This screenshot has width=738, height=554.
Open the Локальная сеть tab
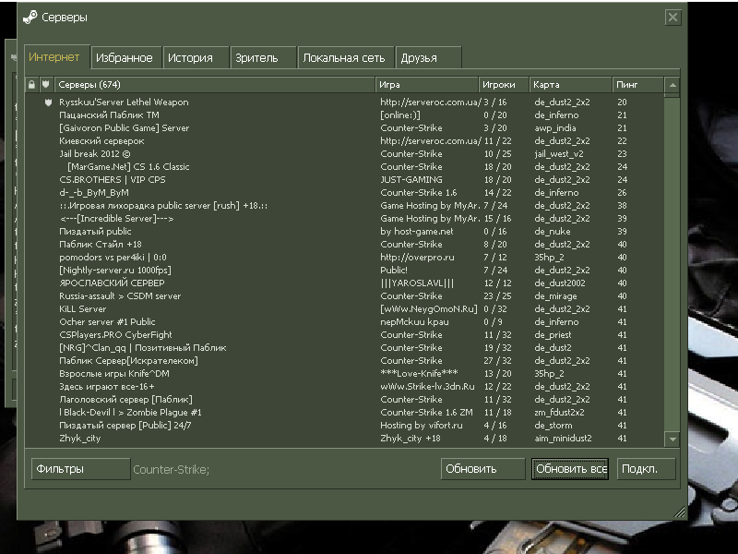345,58
